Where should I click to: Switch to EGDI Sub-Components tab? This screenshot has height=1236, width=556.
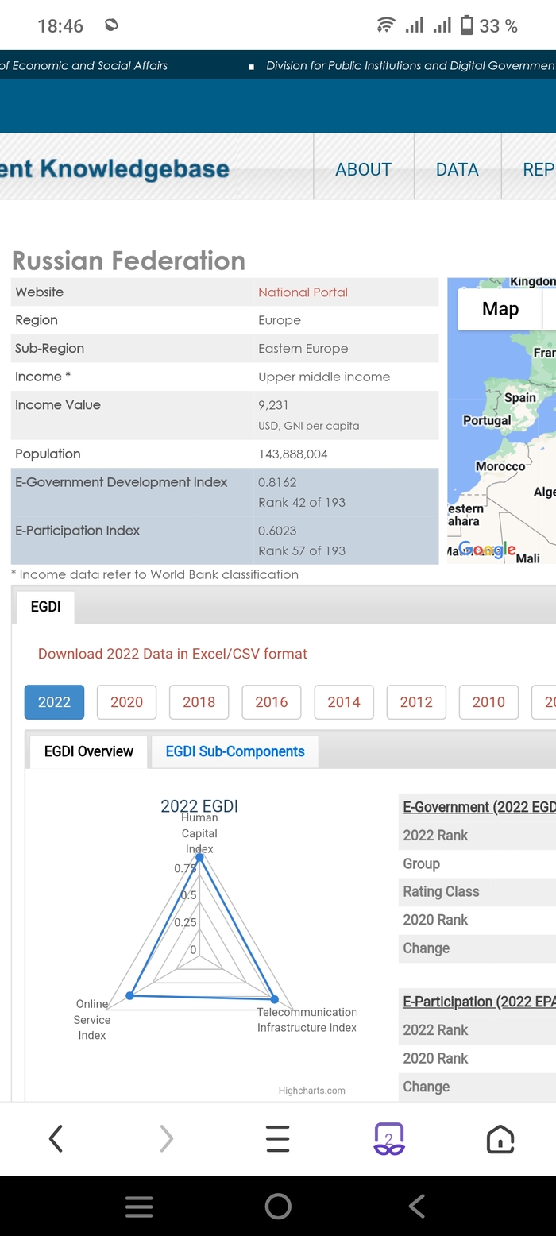click(x=235, y=751)
